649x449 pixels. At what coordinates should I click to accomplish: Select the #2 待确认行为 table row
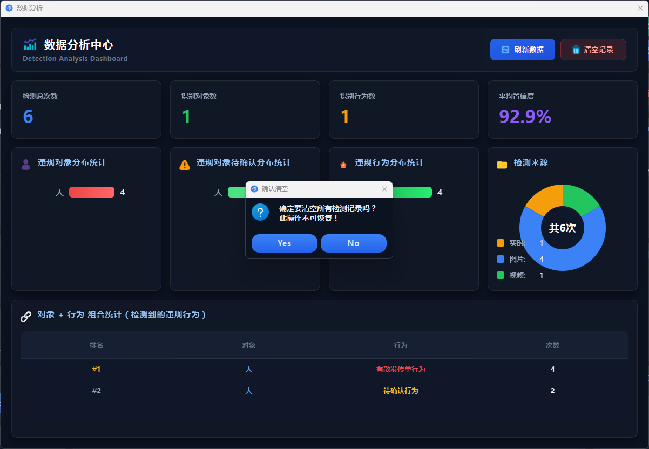324,391
